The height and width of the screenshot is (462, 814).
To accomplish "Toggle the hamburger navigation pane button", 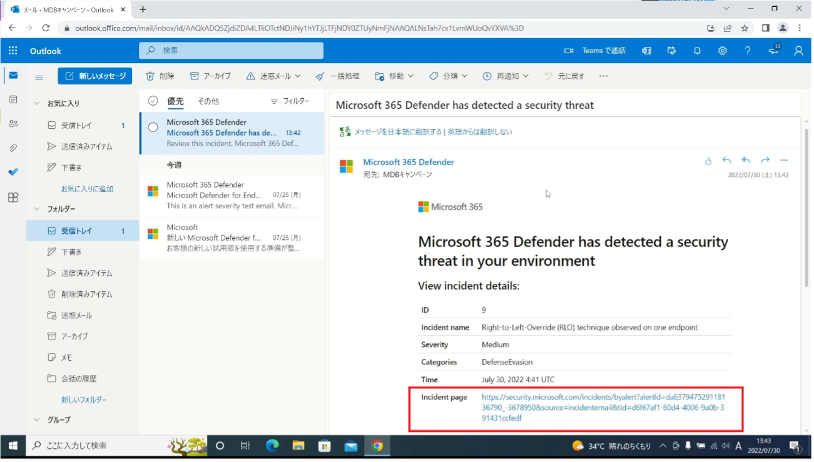I will 39,77.
